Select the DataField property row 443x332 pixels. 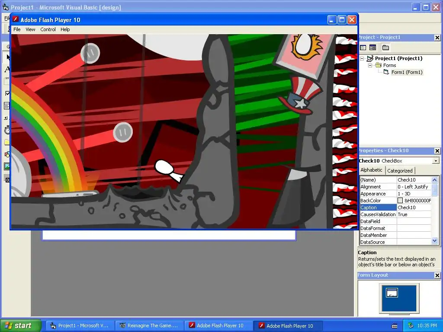[395, 221]
